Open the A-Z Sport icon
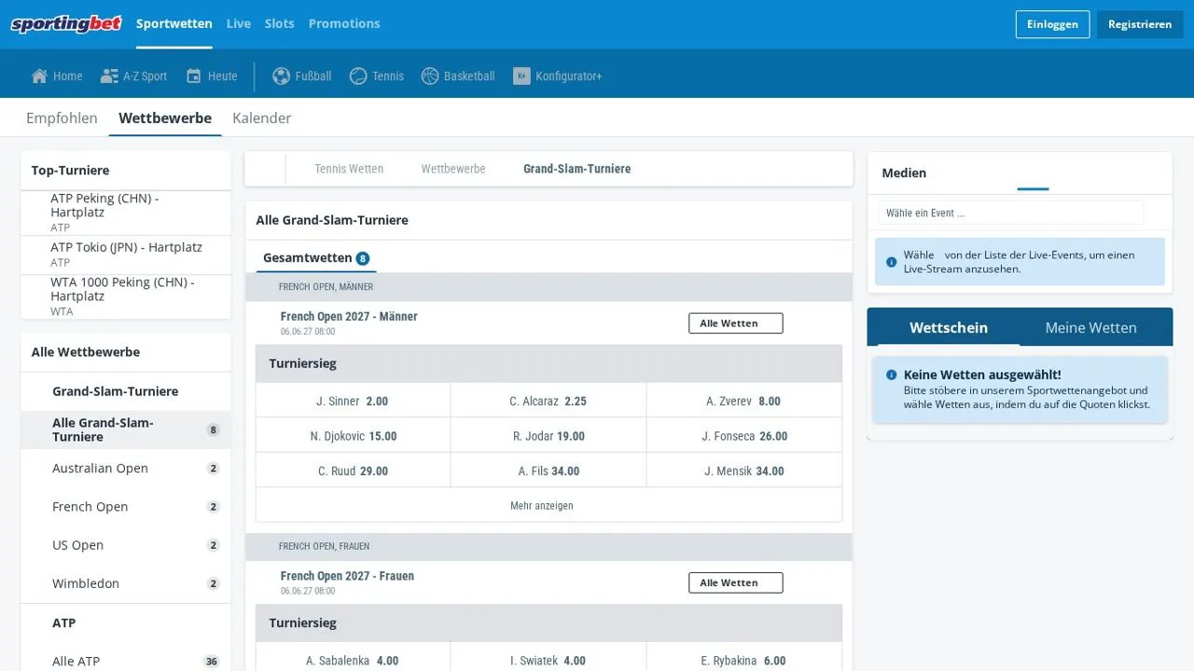The height and width of the screenshot is (671, 1194). (109, 76)
